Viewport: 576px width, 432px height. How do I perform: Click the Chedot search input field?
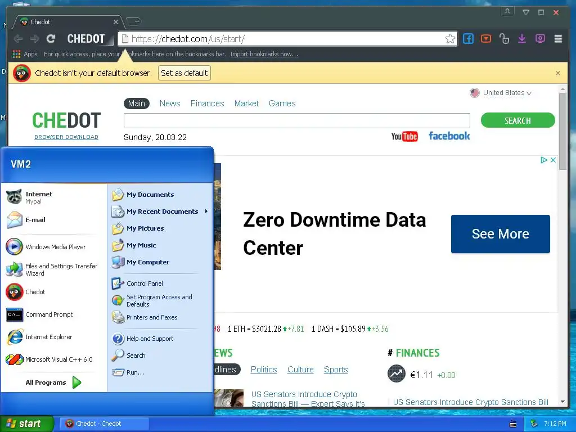tap(297, 120)
